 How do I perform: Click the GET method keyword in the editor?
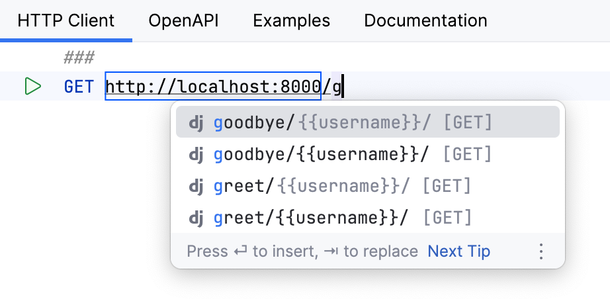point(79,87)
